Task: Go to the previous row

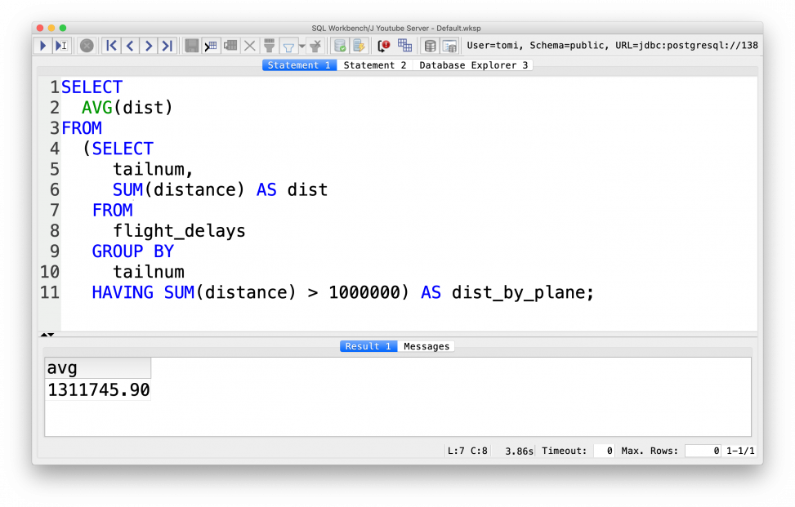Action: [x=130, y=45]
